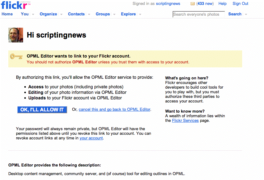Follow the your account link
264x180 pixels.
(x=91, y=138)
